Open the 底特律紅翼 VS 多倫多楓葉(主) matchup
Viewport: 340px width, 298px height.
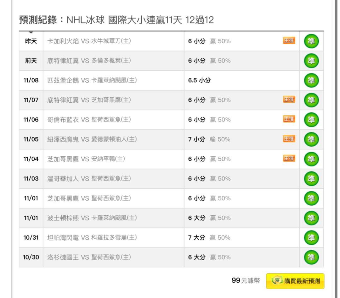[89, 61]
